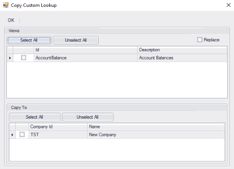Click the Id column header
234x169 pixels.
(85, 50)
